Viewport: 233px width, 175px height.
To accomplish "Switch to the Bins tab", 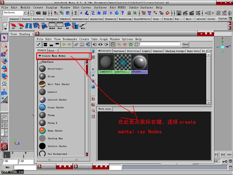I will 51,51.
